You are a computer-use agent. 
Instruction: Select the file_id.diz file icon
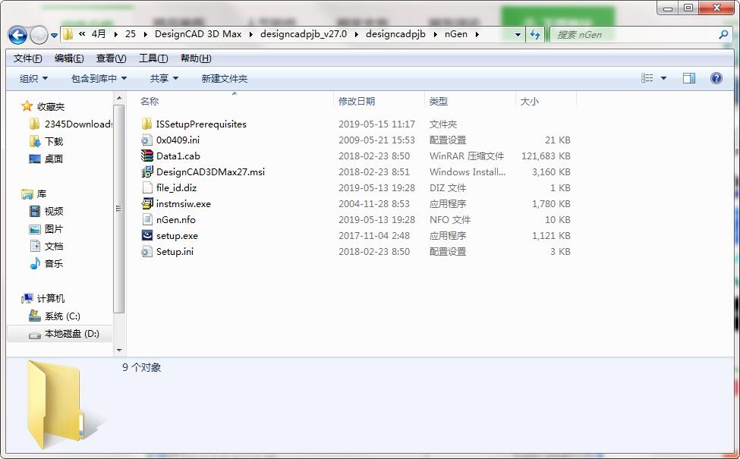click(x=146, y=187)
